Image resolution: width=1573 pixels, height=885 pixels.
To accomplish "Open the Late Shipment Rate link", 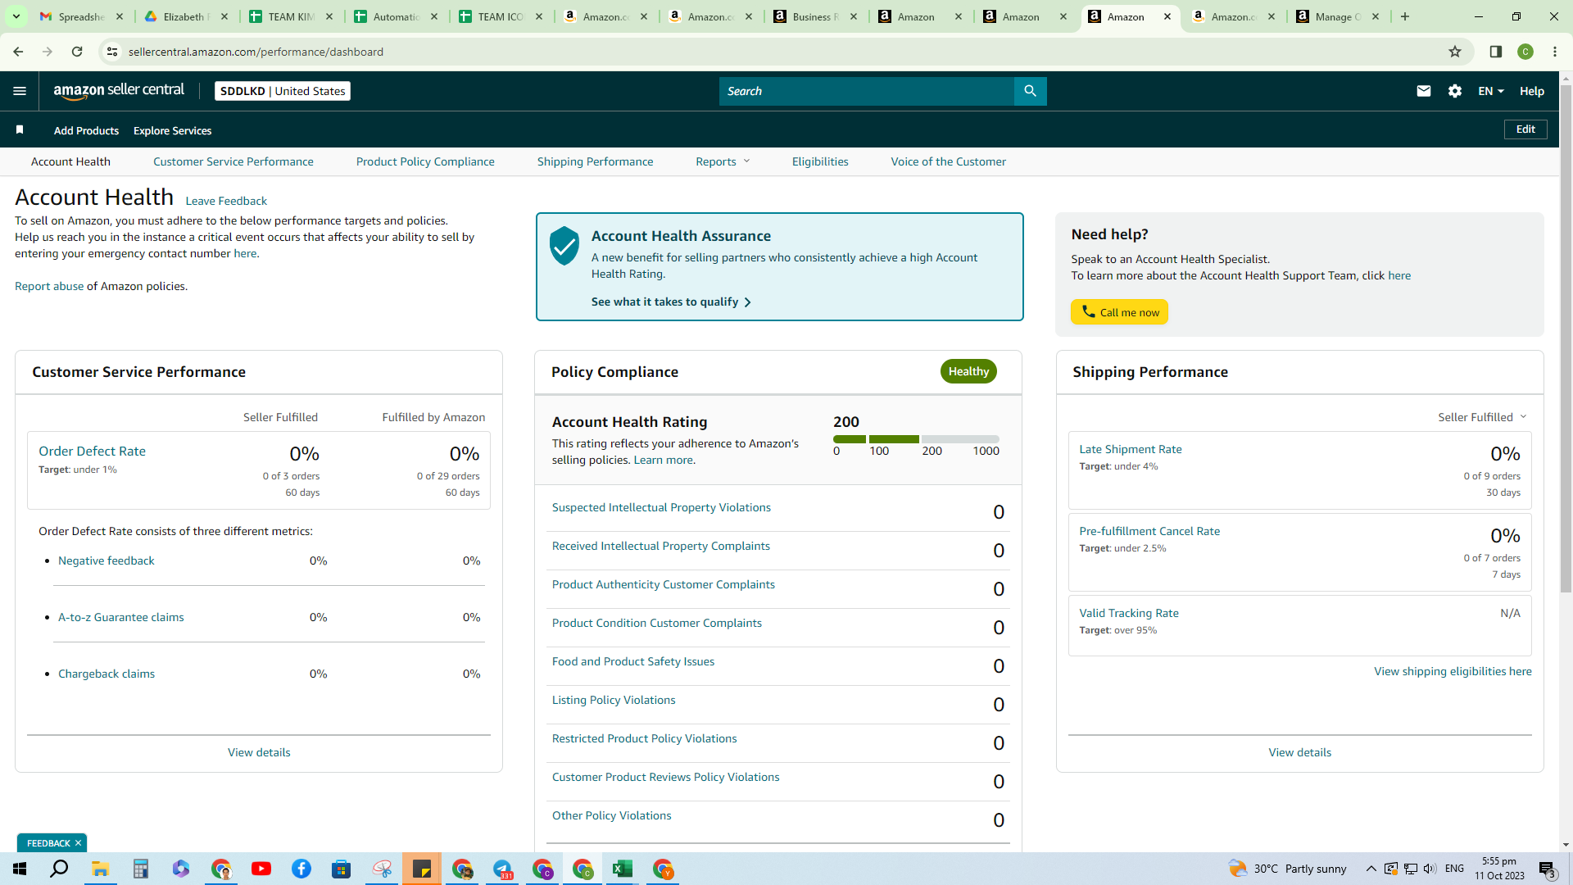I will pos(1131,449).
